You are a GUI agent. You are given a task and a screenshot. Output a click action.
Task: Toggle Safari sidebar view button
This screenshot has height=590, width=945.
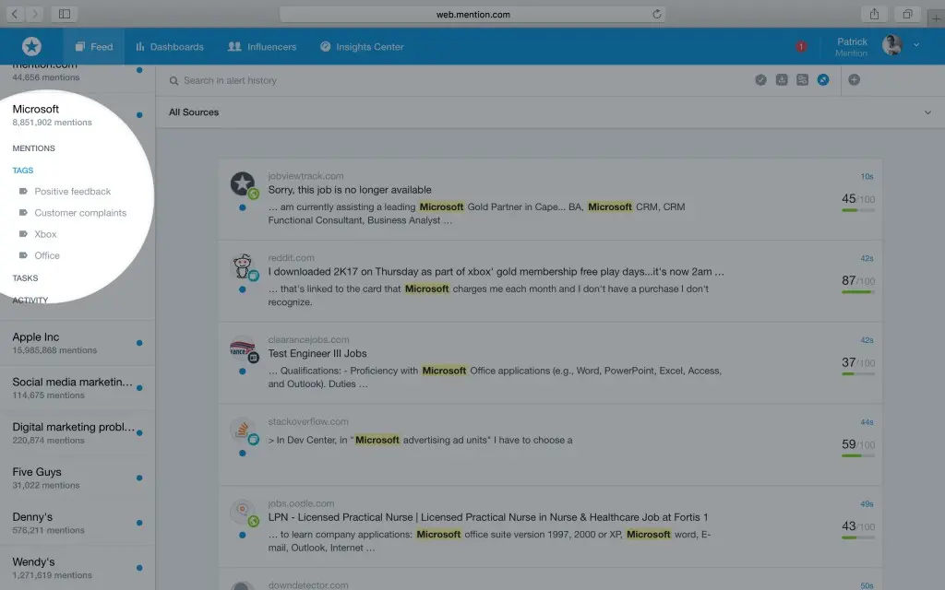[64, 15]
